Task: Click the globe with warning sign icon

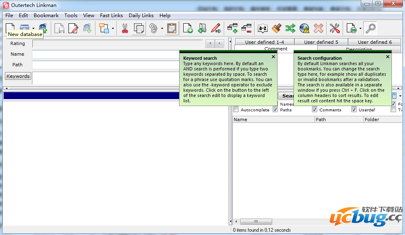Action: coord(304,28)
